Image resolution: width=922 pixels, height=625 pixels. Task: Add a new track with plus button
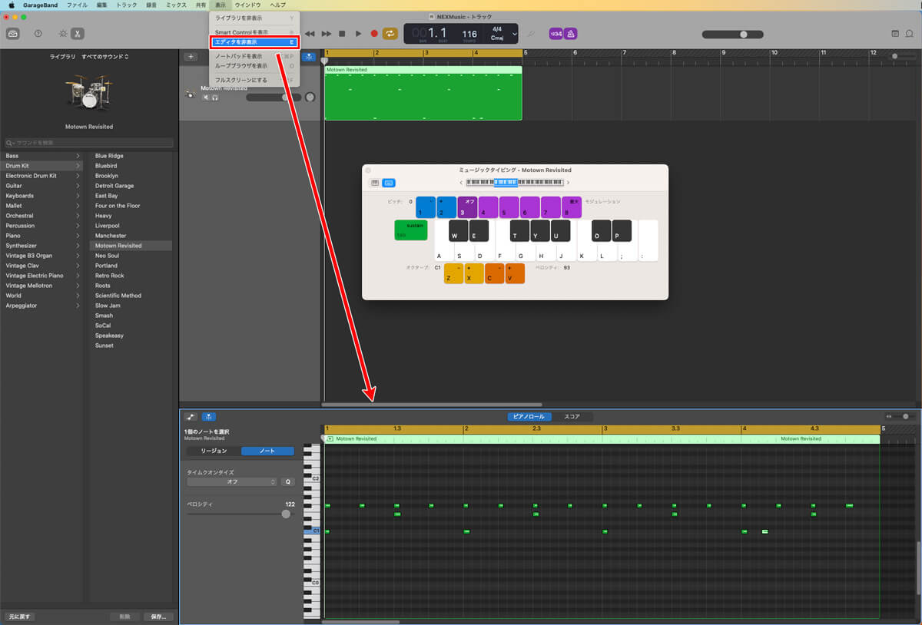coord(191,57)
